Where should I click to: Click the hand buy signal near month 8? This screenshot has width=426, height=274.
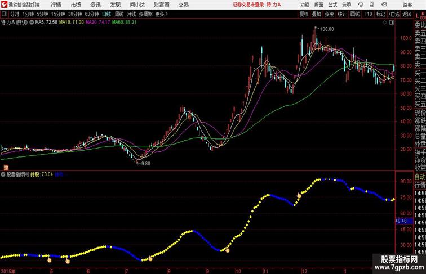[150, 258]
